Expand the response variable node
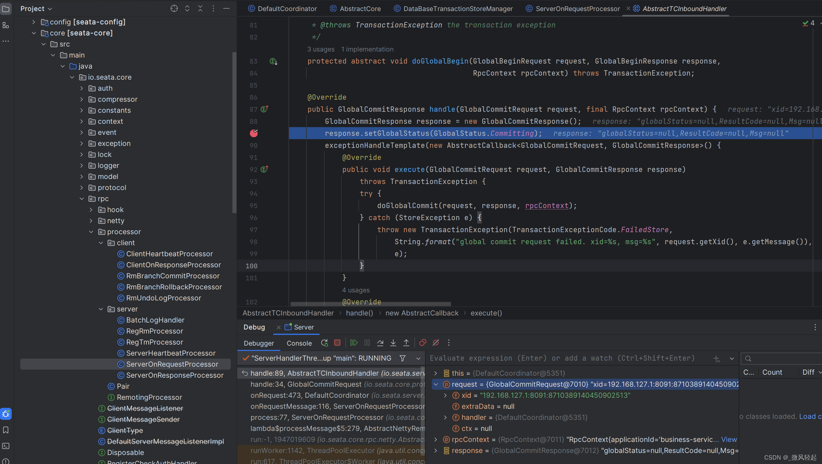The image size is (822, 464). tap(436, 451)
